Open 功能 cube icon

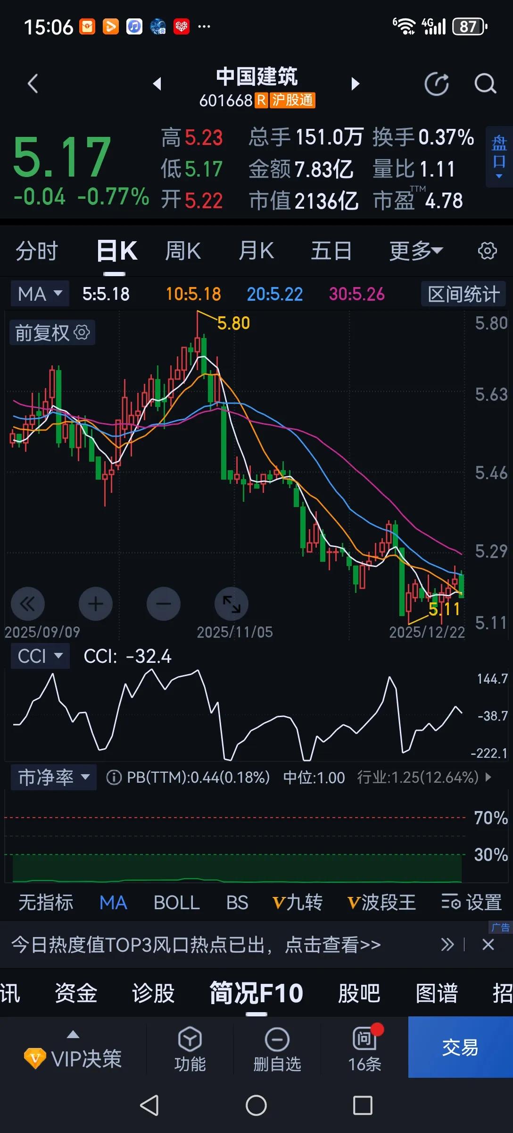pos(190,1040)
